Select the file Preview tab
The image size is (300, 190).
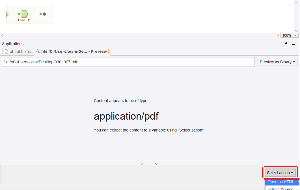coord(72,51)
